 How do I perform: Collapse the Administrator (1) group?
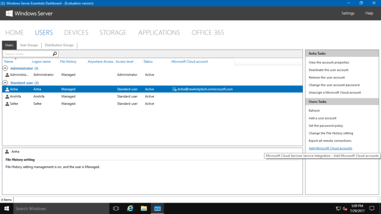(x=5, y=68)
